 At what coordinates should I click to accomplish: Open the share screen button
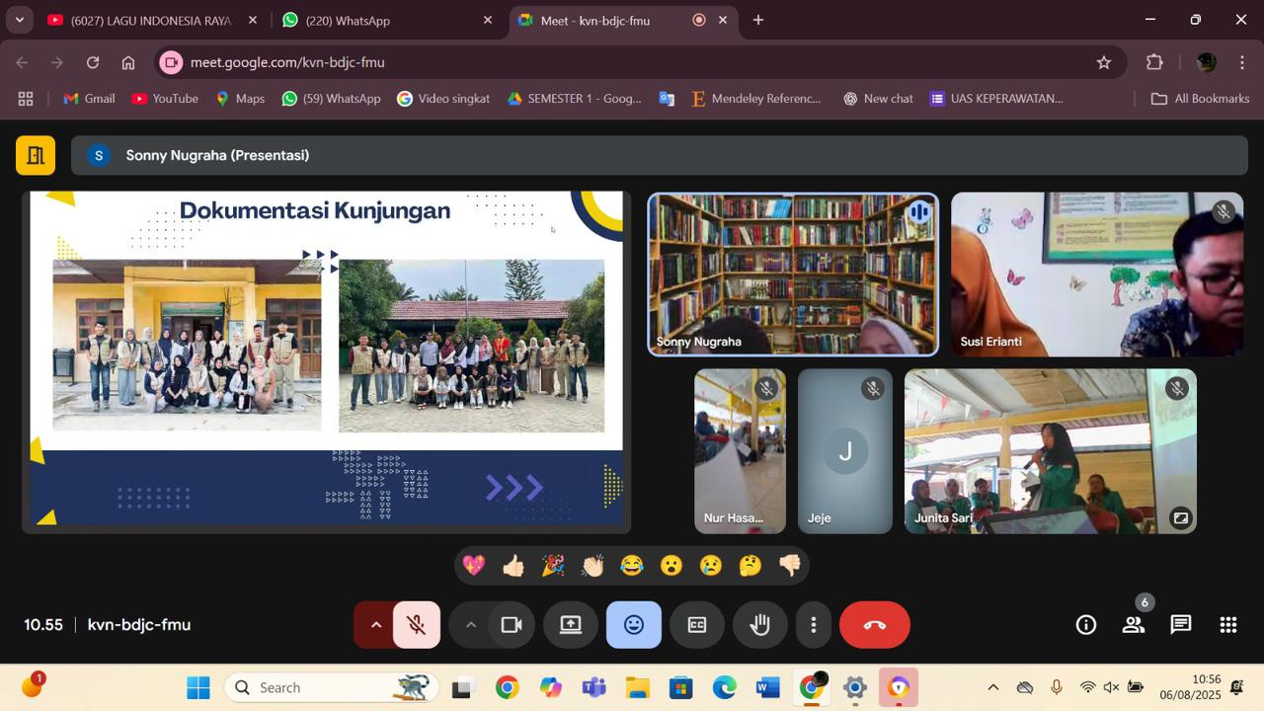click(x=571, y=625)
